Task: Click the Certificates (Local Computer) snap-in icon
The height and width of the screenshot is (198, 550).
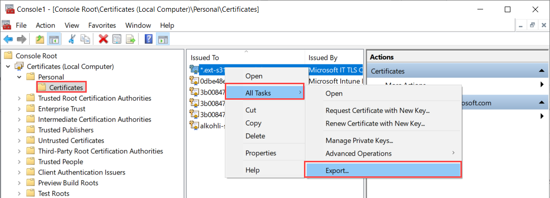Action: pos(19,66)
